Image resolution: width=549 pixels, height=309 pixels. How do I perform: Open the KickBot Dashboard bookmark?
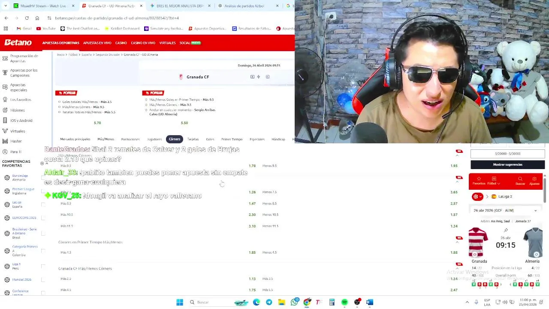[x=122, y=28]
